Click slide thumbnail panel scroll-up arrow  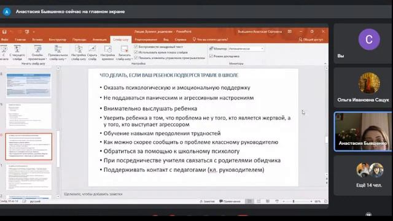tap(58, 68)
